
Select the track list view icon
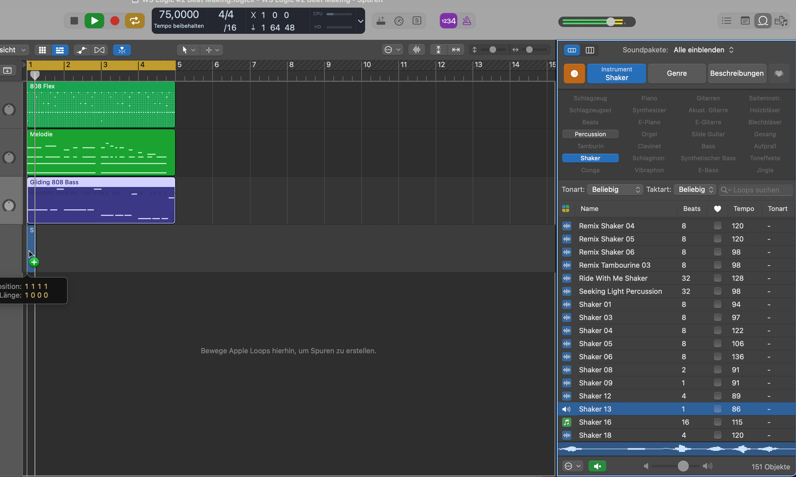point(60,50)
